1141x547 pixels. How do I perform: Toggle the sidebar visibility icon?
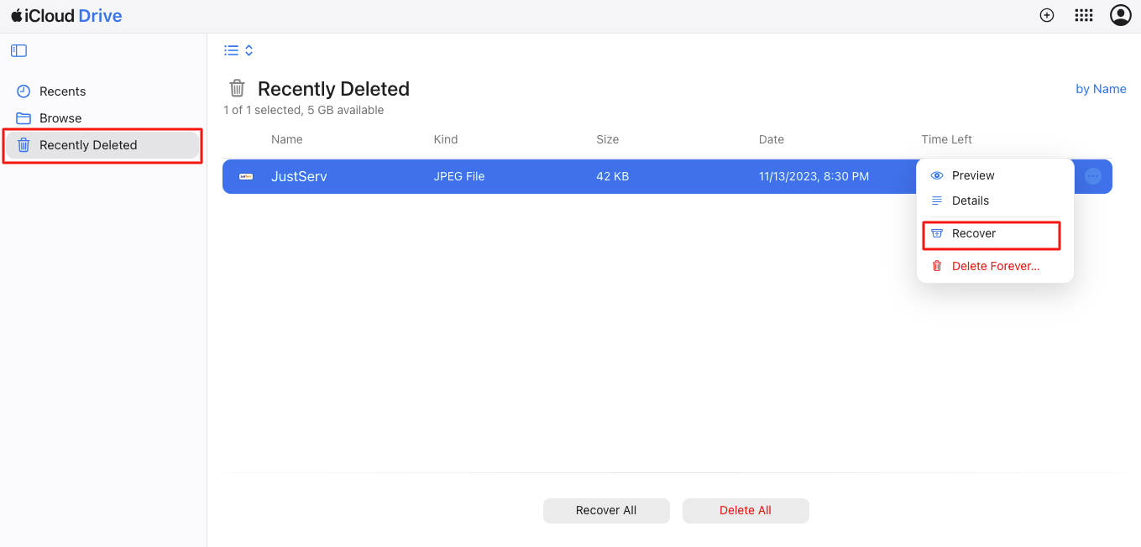pos(18,50)
